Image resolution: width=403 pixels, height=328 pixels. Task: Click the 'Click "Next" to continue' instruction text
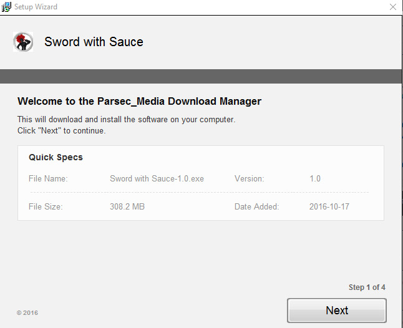click(61, 130)
